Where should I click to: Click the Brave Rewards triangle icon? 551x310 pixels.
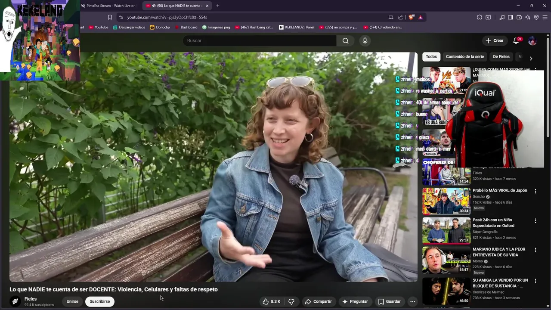coord(421,17)
